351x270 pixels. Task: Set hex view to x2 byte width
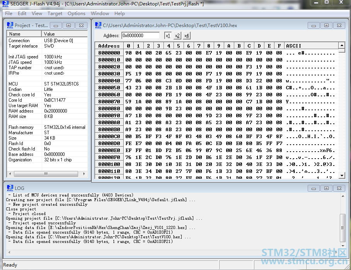(177, 36)
